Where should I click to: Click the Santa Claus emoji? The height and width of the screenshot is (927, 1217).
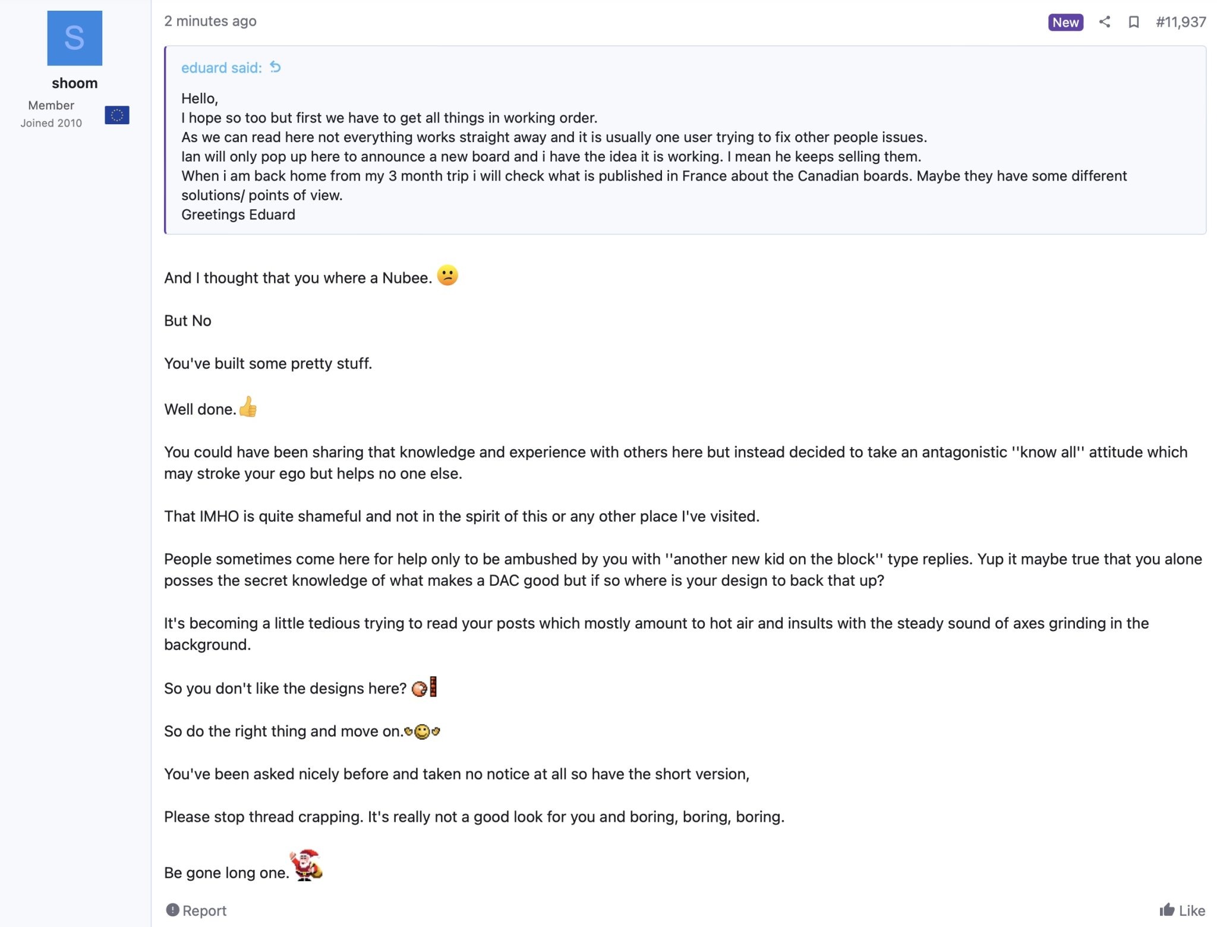306,865
